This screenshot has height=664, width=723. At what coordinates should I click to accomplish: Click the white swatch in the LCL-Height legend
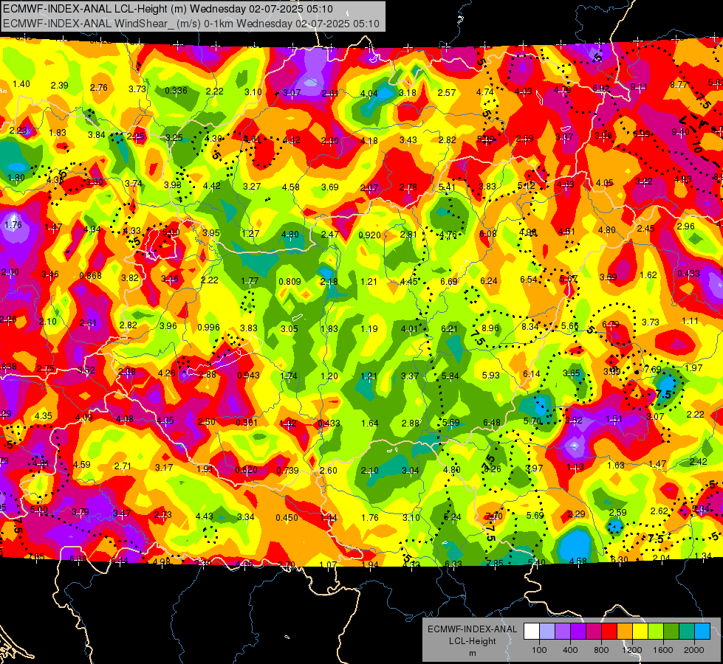point(532,632)
